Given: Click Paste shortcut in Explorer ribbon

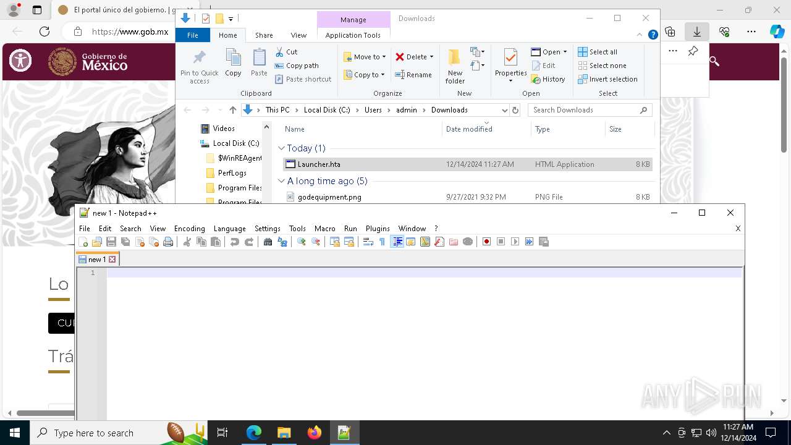Looking at the screenshot, I should [303, 79].
